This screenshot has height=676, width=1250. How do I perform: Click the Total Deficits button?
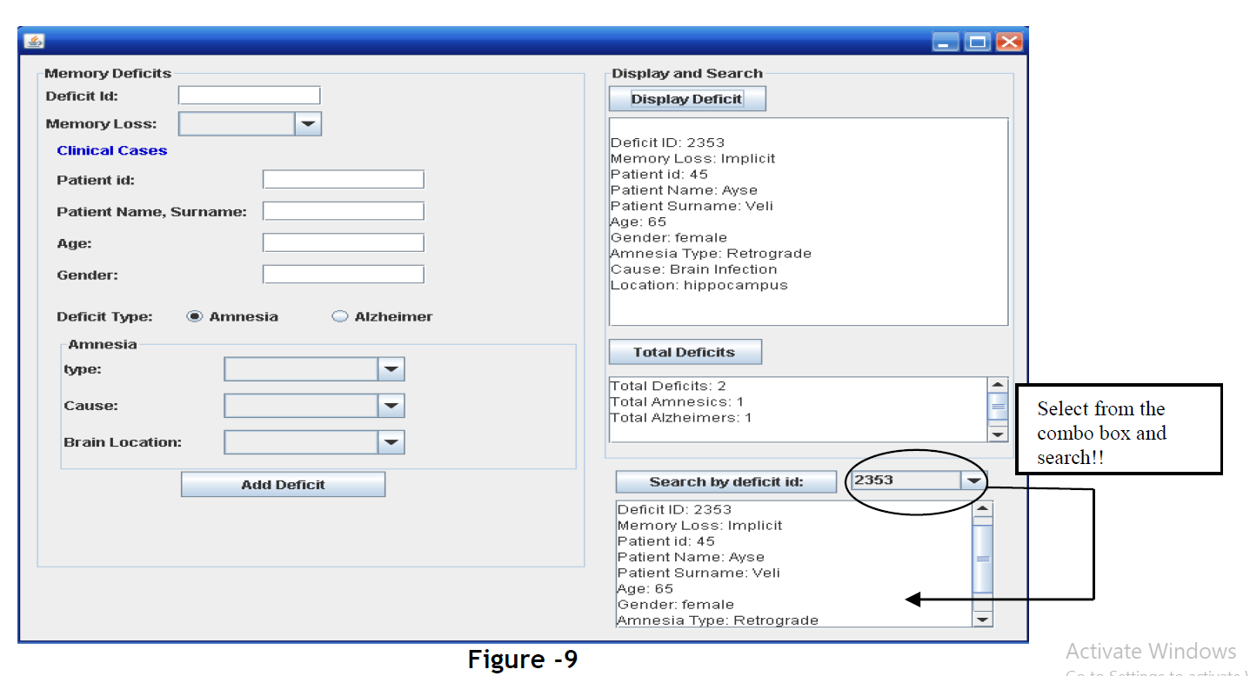point(685,352)
